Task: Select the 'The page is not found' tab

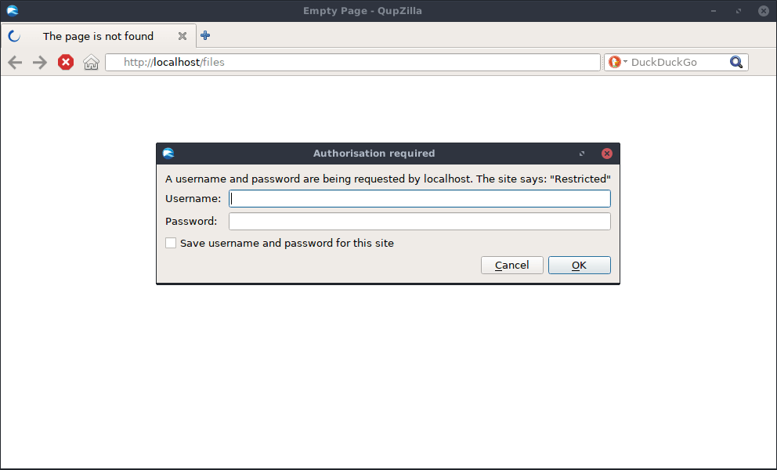Action: coord(98,36)
